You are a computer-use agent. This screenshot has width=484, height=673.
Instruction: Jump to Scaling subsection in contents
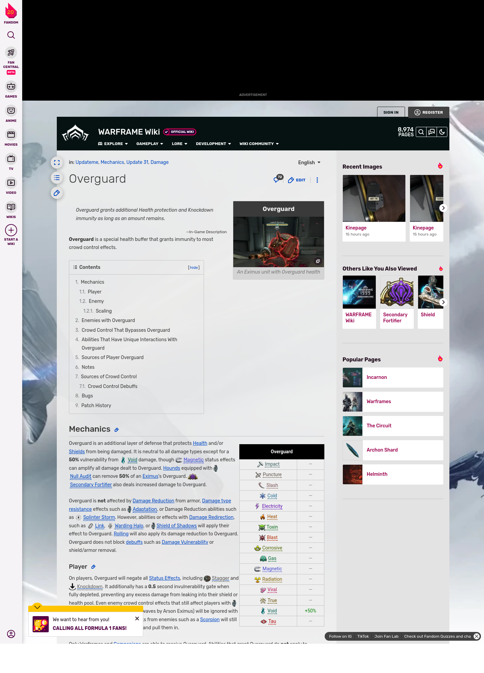pyautogui.click(x=104, y=311)
